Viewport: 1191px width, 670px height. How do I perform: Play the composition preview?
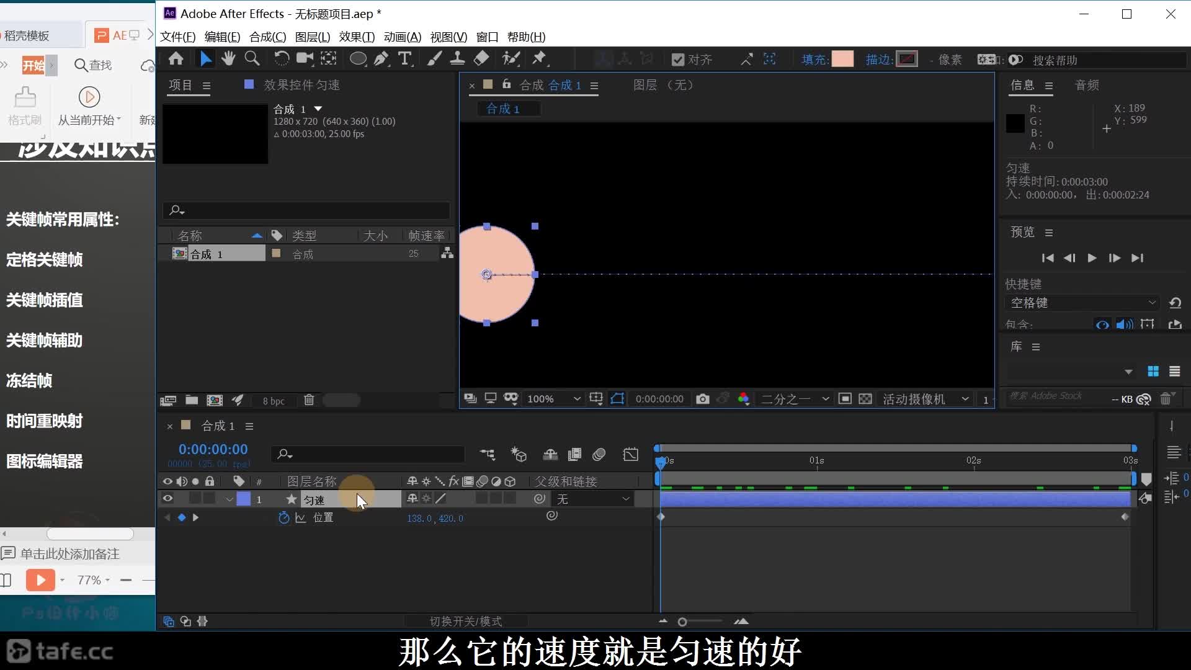pyautogui.click(x=1092, y=258)
